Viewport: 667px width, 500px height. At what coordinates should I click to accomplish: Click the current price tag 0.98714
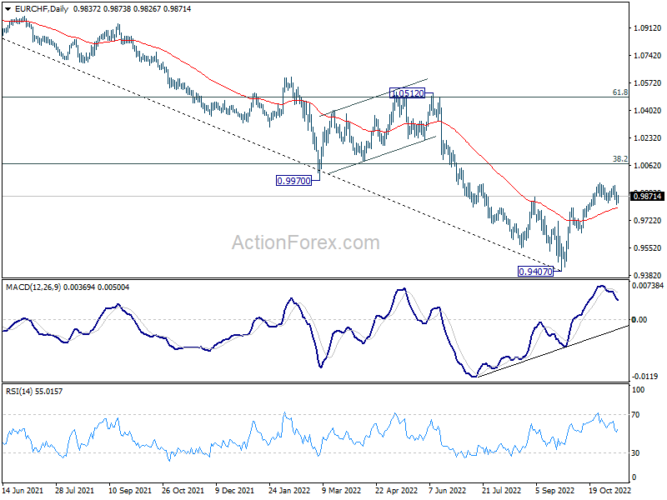coord(648,197)
